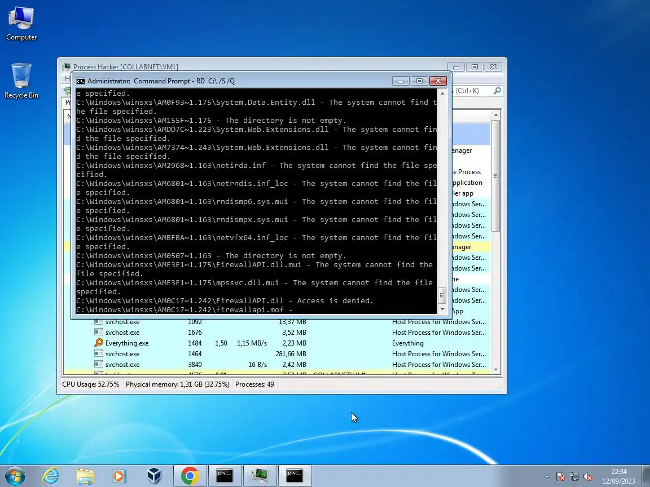Viewport: 650px width, 487px height.
Task: Select the active Command Prompt taskbar button
Action: pos(295,475)
